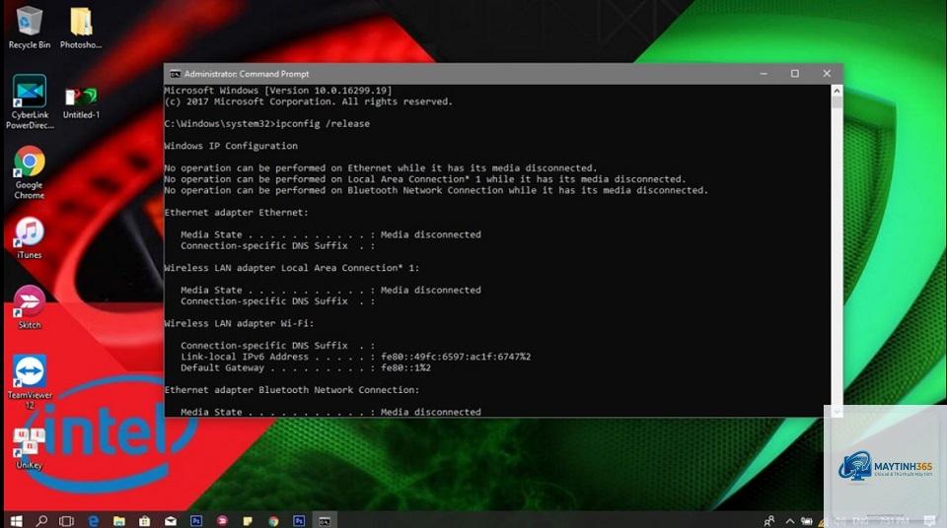Switch to Chrome via its taskbar icon
This screenshot has height=528, width=947.
pos(273,521)
